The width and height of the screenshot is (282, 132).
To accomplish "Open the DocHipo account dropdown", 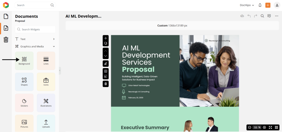I will (247, 5).
